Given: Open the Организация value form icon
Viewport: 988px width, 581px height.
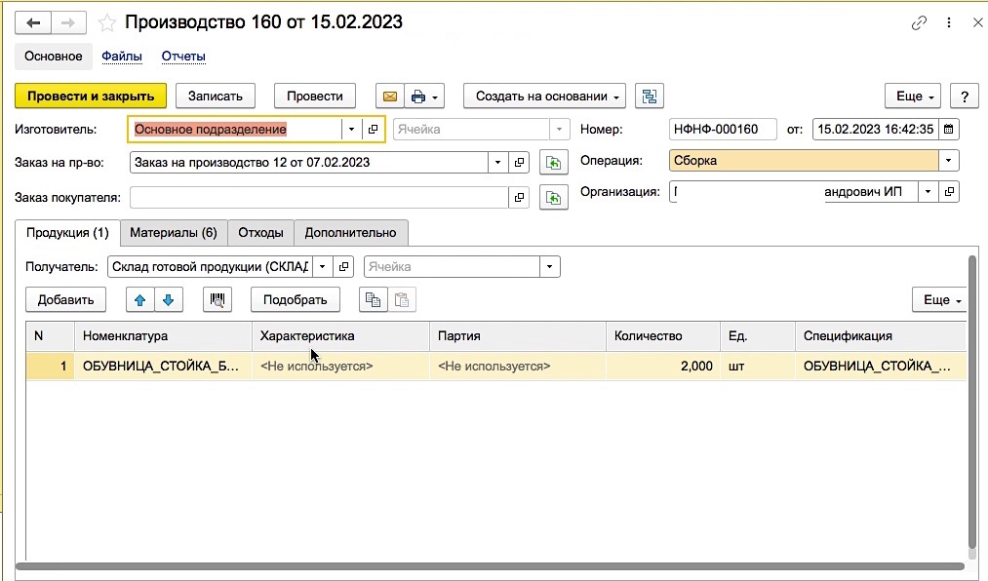Looking at the screenshot, I should pos(949,191).
